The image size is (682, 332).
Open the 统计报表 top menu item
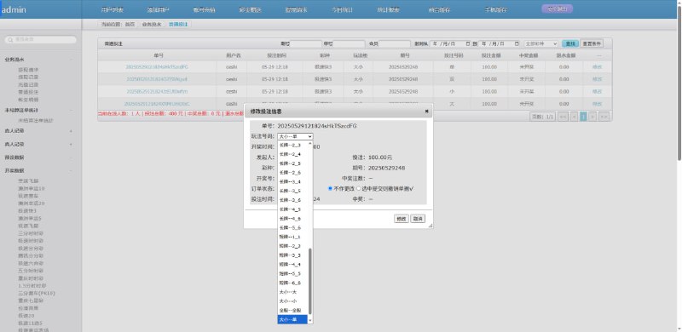(389, 9)
